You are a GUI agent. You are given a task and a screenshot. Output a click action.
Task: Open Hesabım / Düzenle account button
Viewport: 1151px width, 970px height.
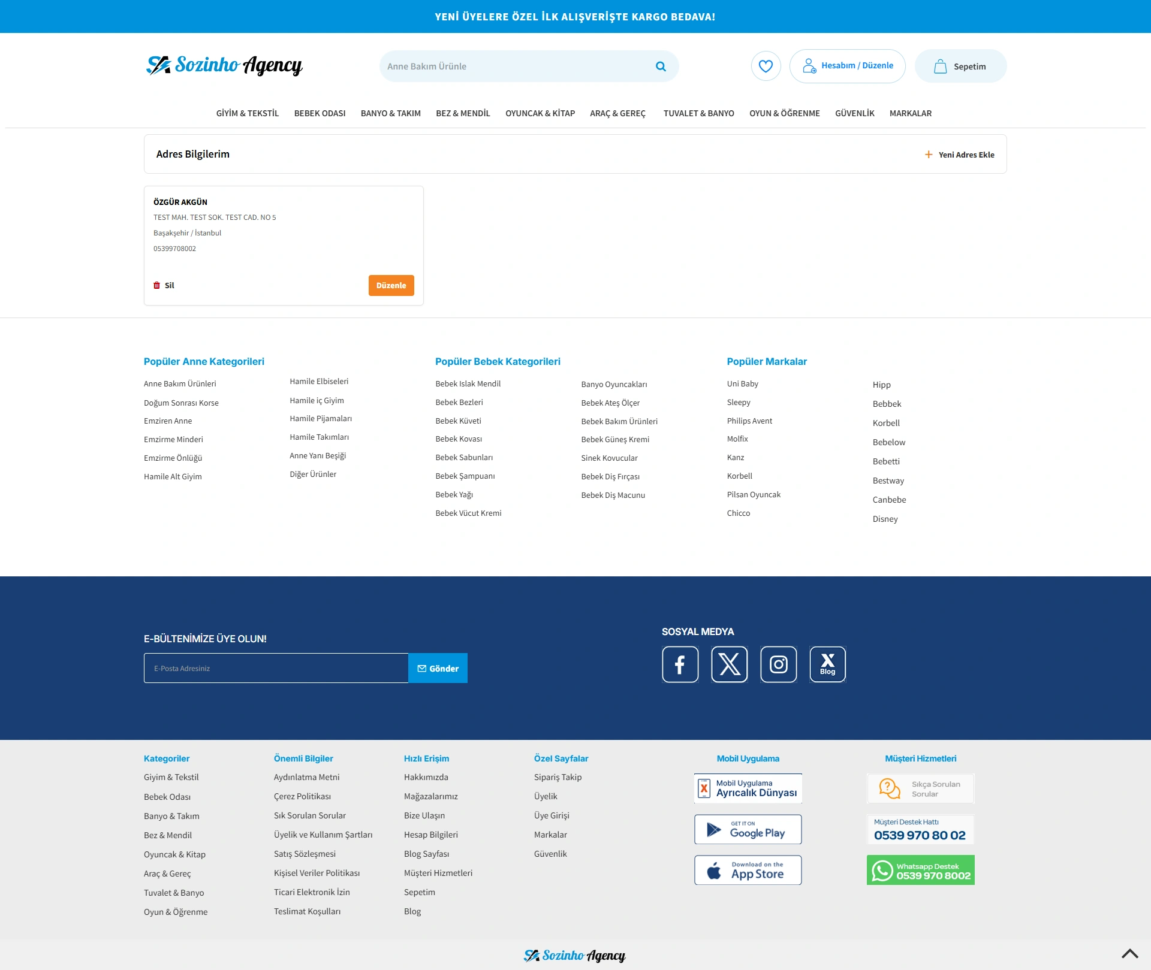pos(847,66)
